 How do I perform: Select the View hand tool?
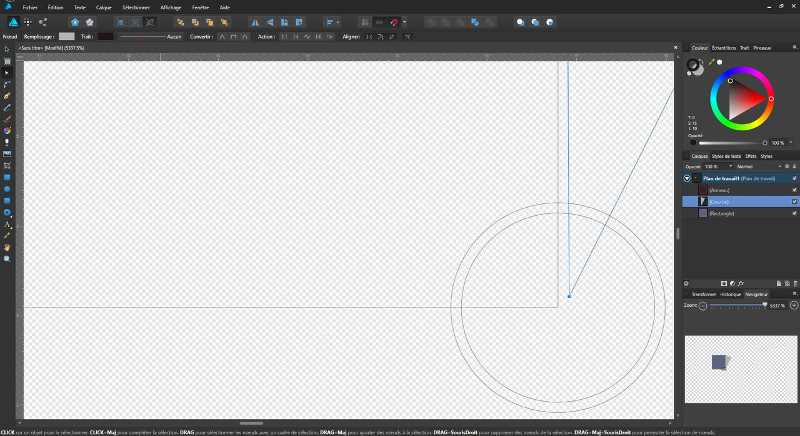pos(7,248)
